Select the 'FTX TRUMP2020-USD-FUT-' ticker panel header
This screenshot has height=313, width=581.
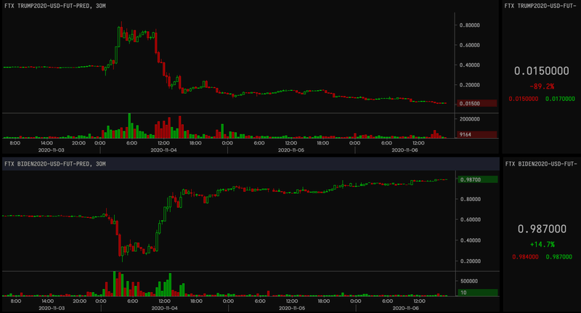click(x=540, y=6)
